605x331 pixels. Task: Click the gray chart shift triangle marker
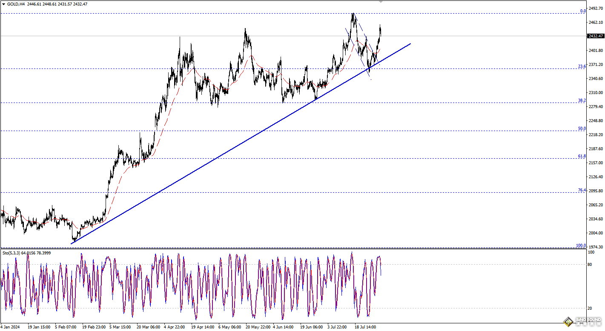[381, 2]
